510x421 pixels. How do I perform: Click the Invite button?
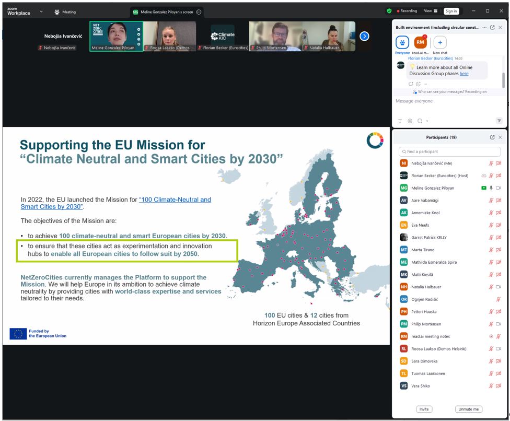tap(424, 409)
